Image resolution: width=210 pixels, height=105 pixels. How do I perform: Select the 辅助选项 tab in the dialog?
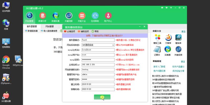click(x=83, y=31)
